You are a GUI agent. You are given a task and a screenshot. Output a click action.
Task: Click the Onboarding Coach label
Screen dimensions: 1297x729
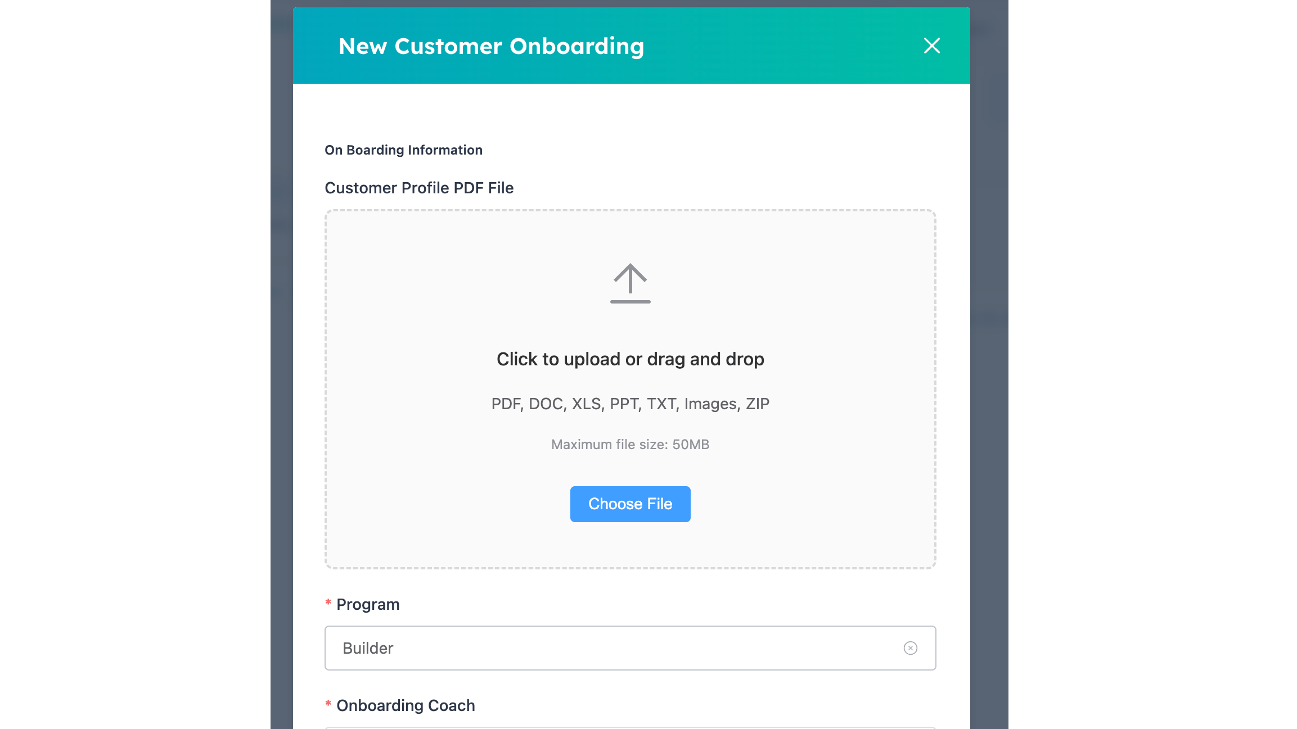pos(406,705)
